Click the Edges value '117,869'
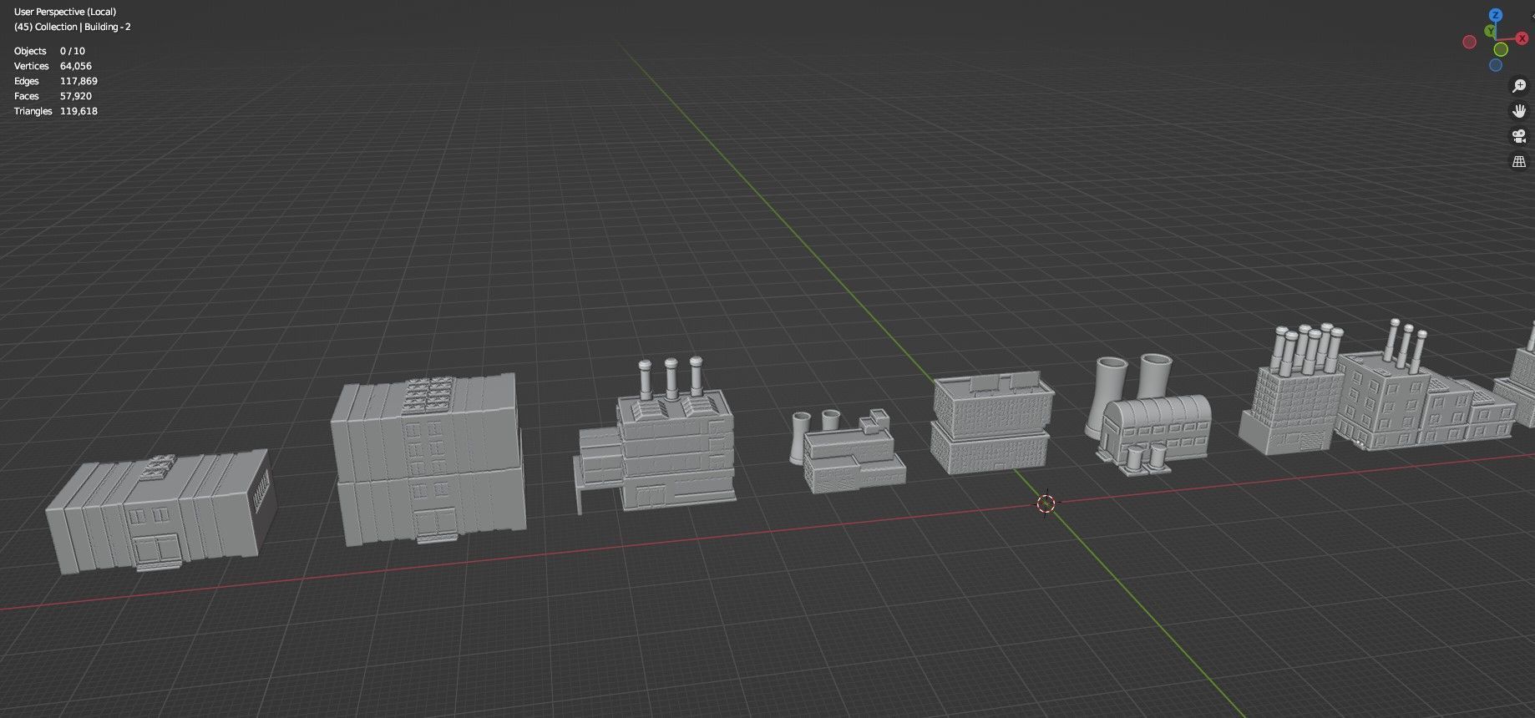Viewport: 1535px width, 718px height. [x=79, y=81]
